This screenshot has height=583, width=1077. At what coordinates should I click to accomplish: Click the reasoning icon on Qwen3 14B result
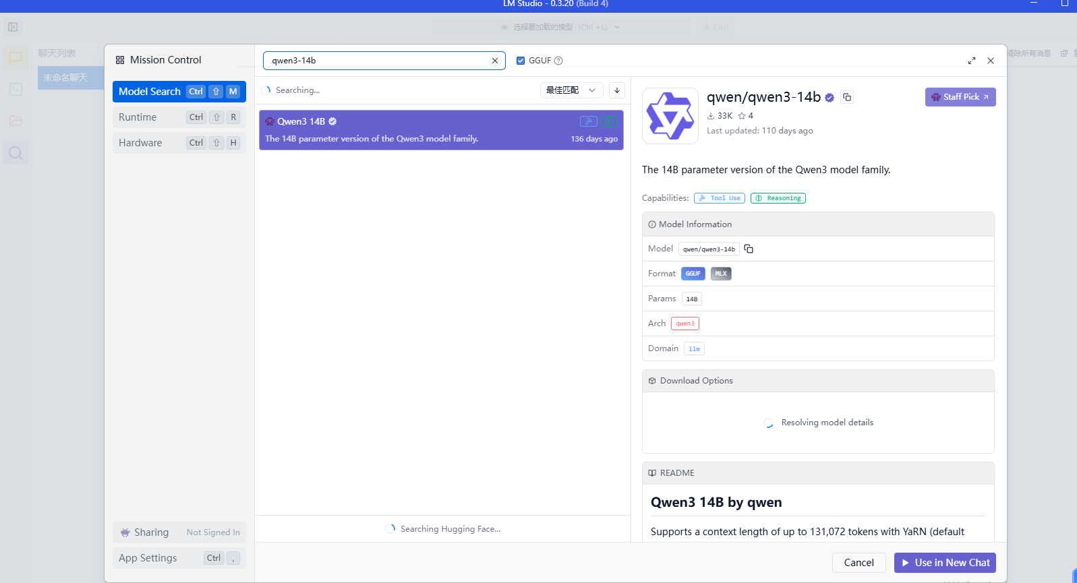coord(609,121)
